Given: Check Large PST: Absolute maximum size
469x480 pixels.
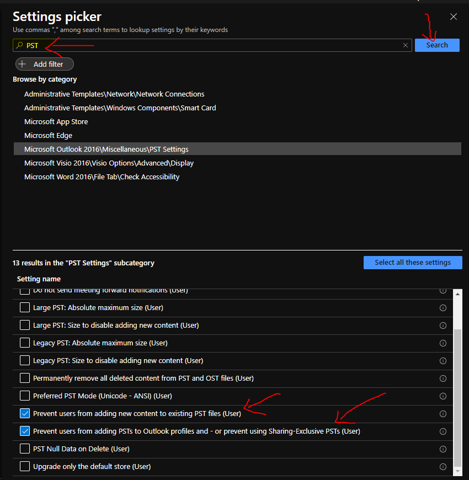Looking at the screenshot, I should point(25,307).
